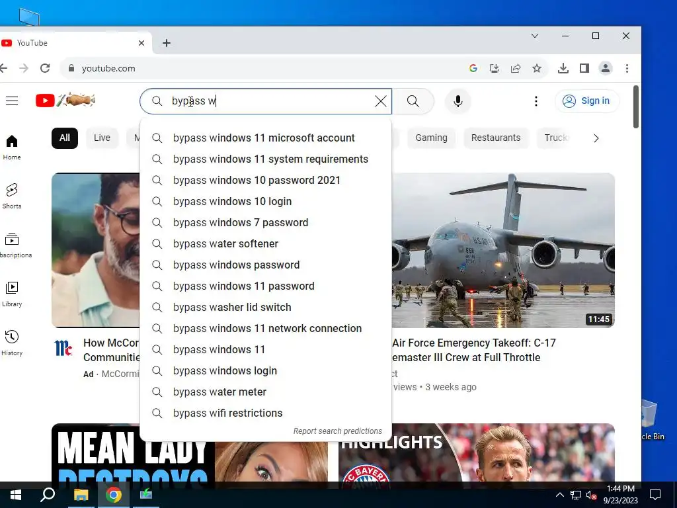Show more category chips arrow

596,138
